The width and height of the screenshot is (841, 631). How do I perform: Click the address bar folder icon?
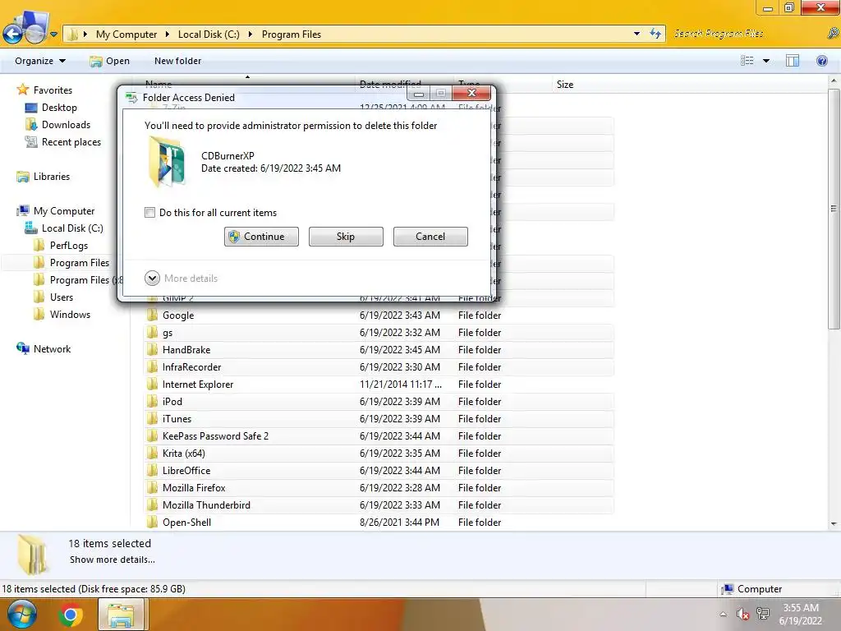72,35
